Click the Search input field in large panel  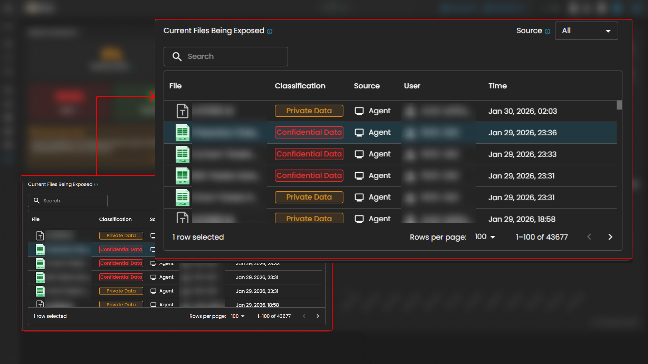[x=233, y=56]
